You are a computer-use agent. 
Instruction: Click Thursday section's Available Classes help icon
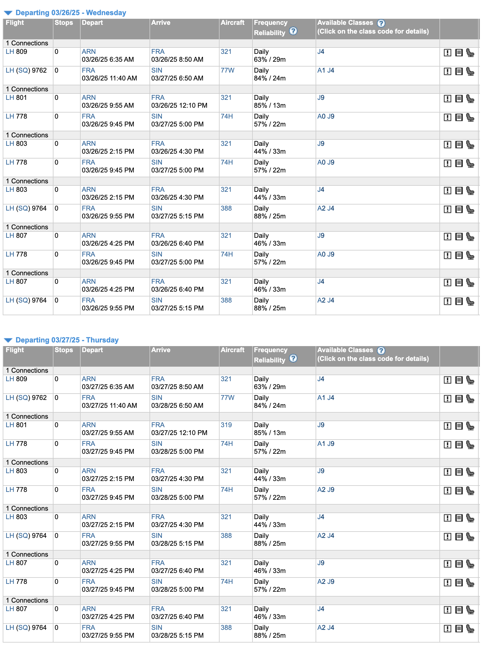[x=381, y=350]
